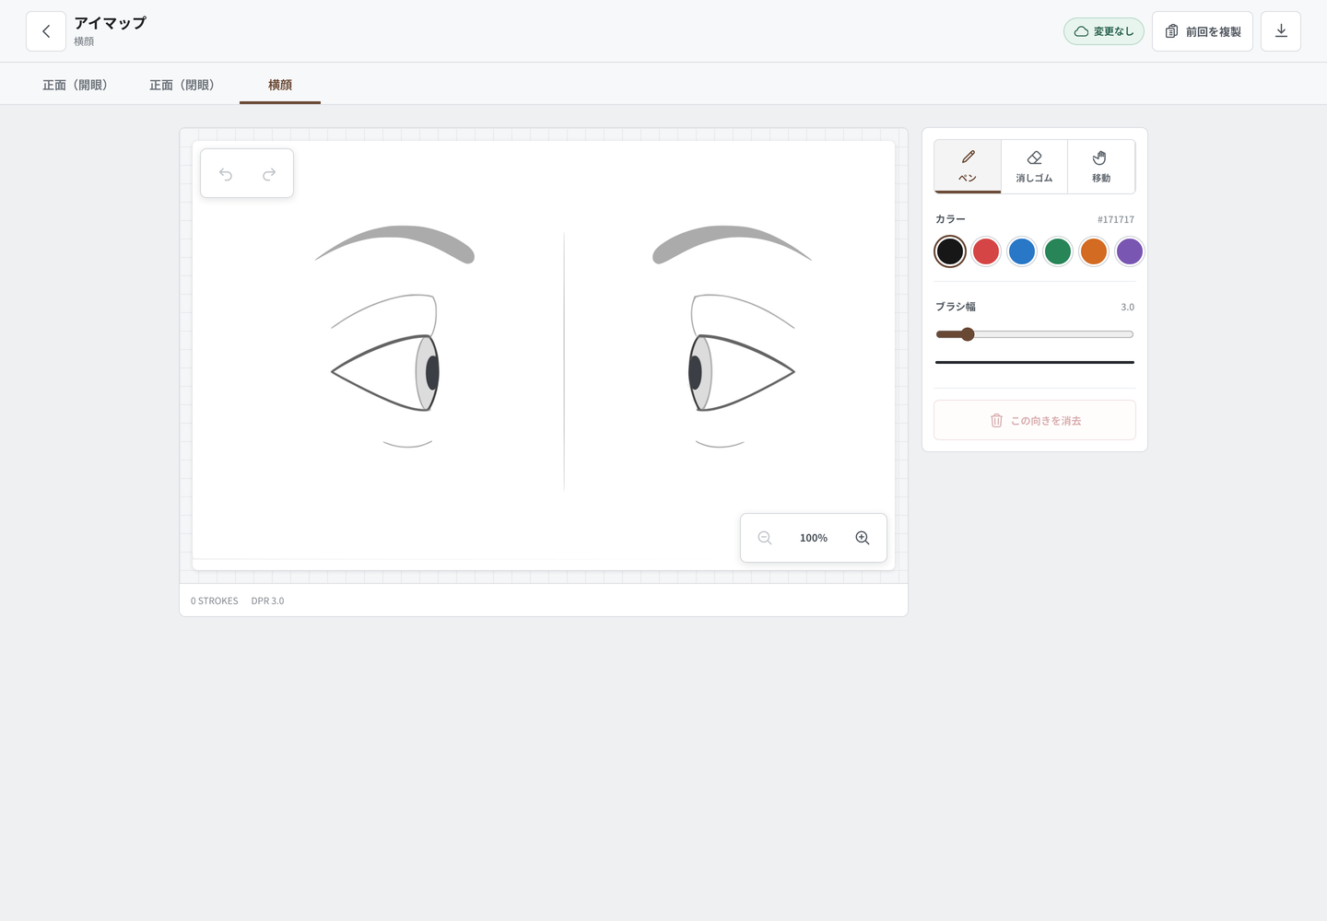Switch to the 正面（閉眼）tab
This screenshot has height=921, width=1327.
point(182,85)
